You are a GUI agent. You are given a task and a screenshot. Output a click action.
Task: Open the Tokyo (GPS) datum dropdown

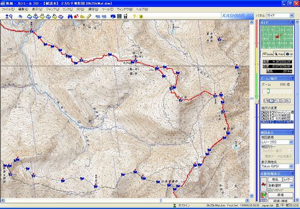point(277,166)
